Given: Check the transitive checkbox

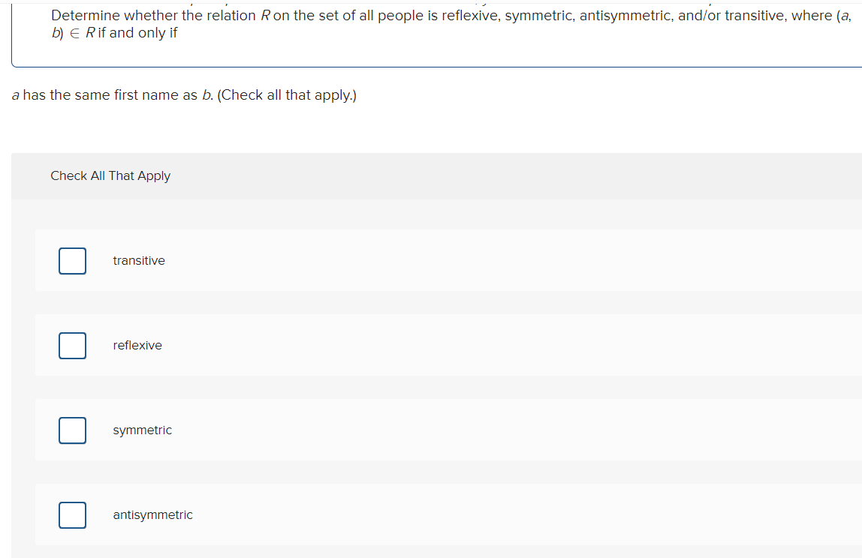Looking at the screenshot, I should coord(72,261).
